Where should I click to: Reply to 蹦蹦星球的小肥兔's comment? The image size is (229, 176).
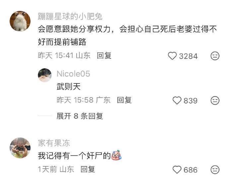click(x=104, y=56)
